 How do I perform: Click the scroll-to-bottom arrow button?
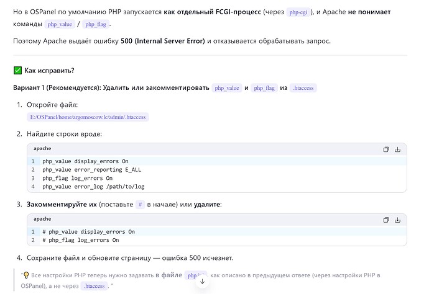point(202,282)
